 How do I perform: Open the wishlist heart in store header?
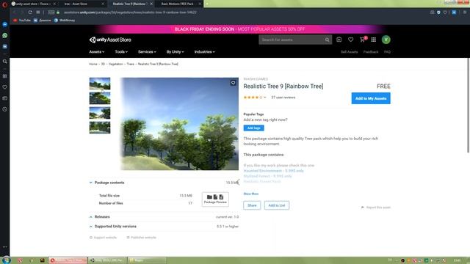[x=350, y=40]
